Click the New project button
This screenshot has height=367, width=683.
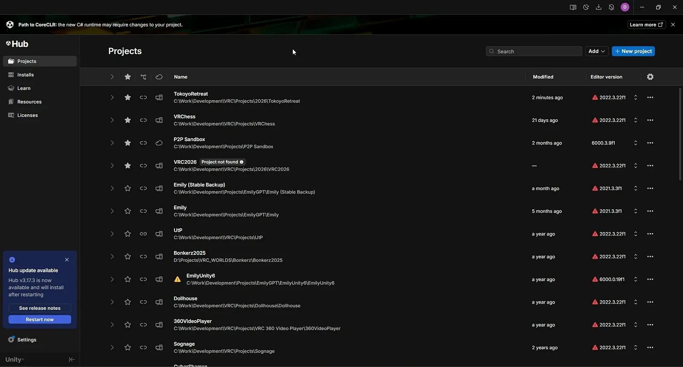[x=633, y=51]
